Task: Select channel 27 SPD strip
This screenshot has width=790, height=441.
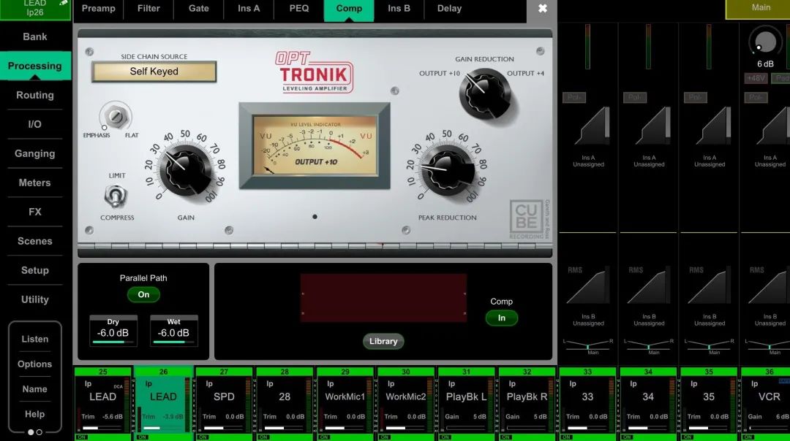Action: [224, 402]
